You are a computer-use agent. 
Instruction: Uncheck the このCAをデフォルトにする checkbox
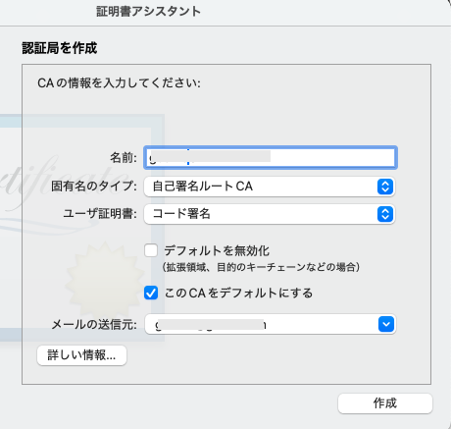(151, 293)
